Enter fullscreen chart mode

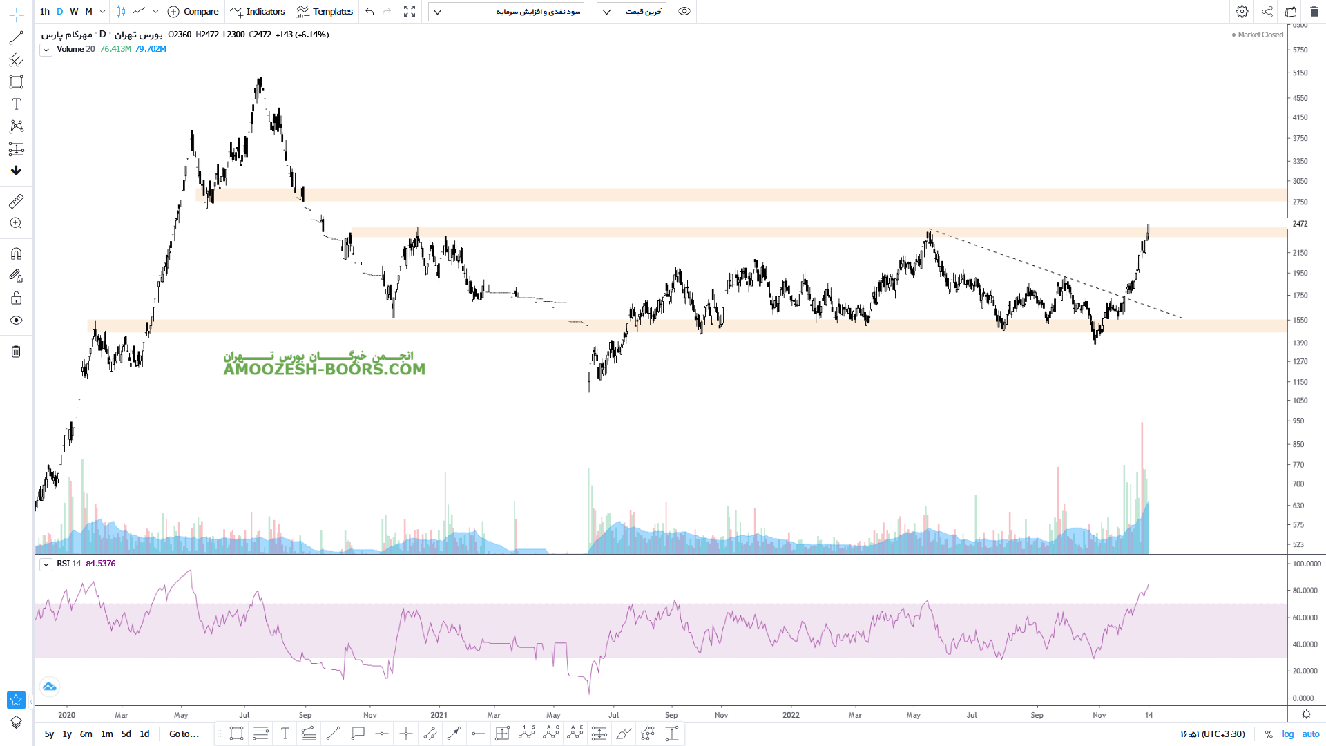(x=410, y=11)
